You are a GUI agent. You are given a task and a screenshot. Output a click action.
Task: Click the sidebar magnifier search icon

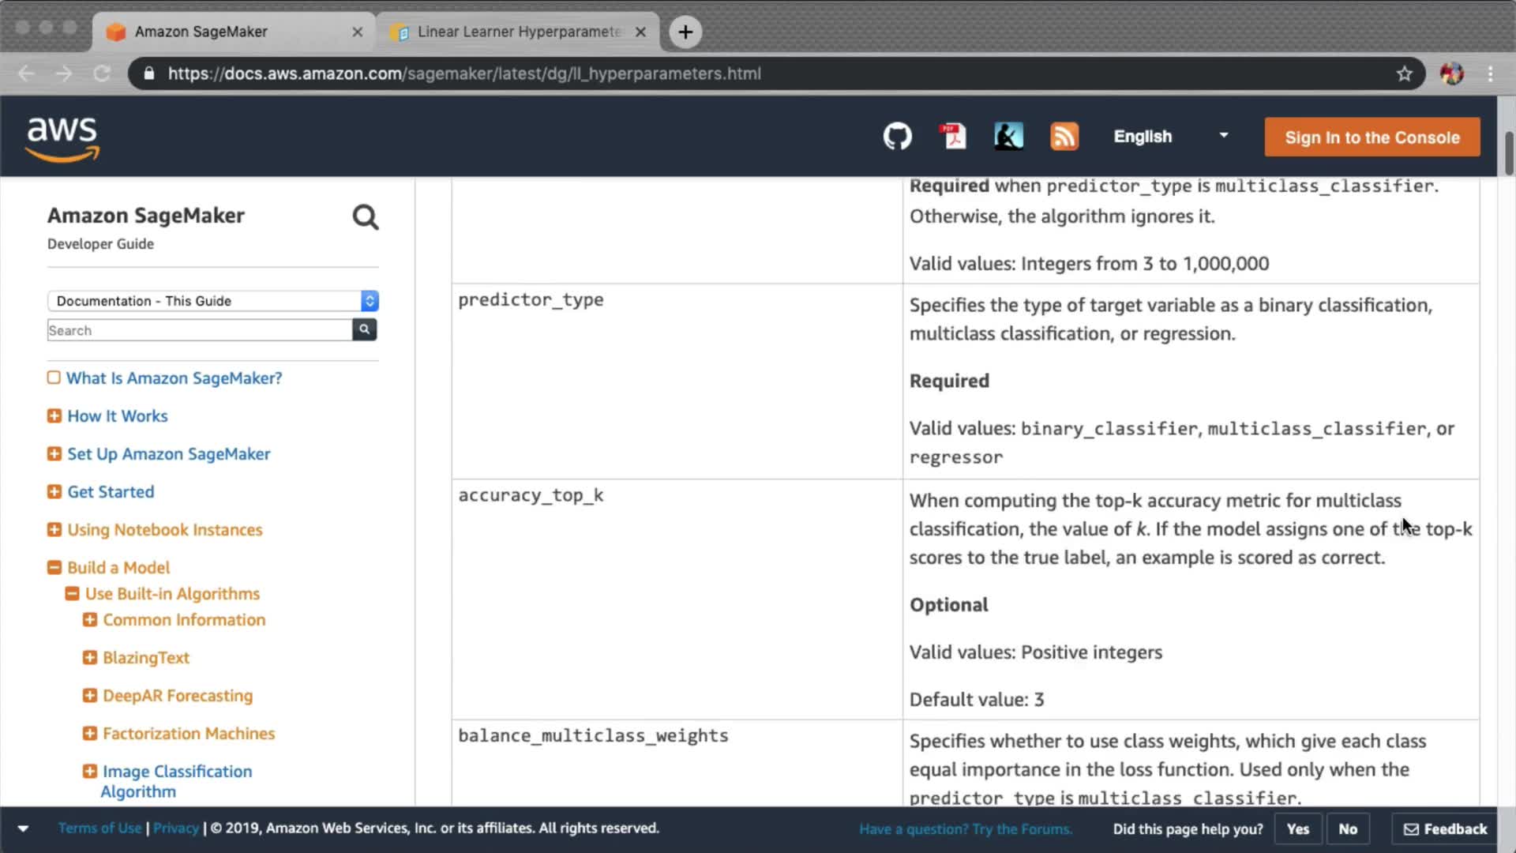[x=365, y=217]
